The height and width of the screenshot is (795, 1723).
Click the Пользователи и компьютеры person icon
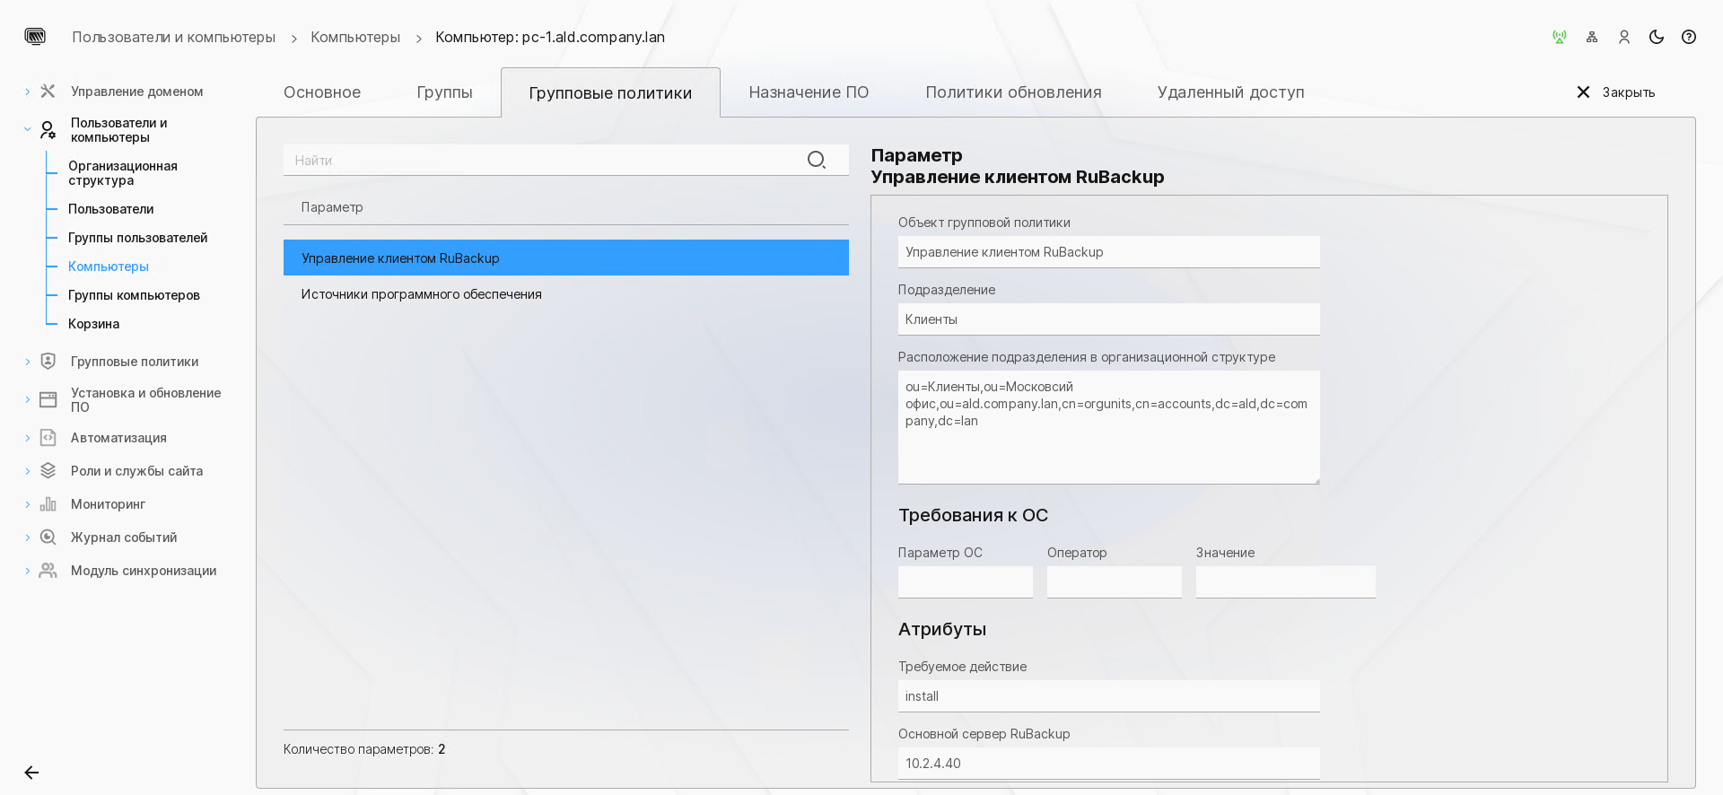(48, 130)
